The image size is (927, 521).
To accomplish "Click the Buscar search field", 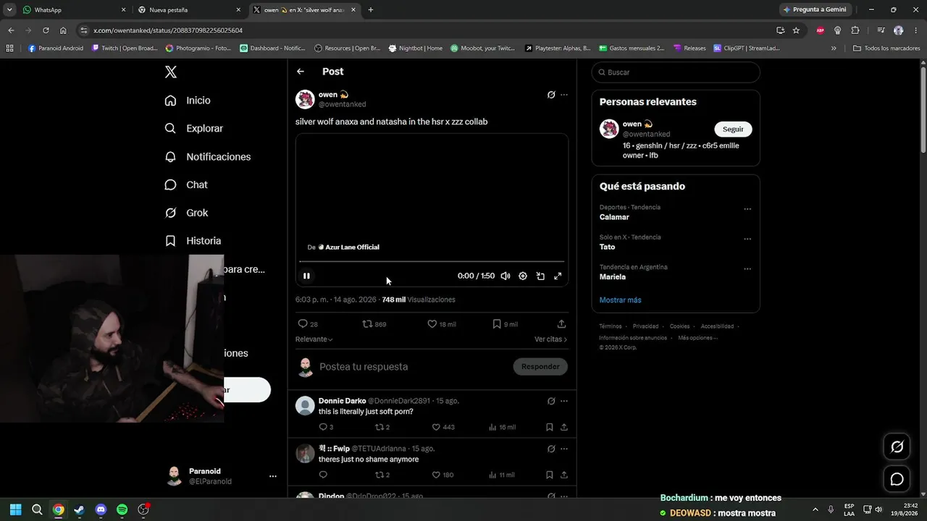I will click(676, 72).
